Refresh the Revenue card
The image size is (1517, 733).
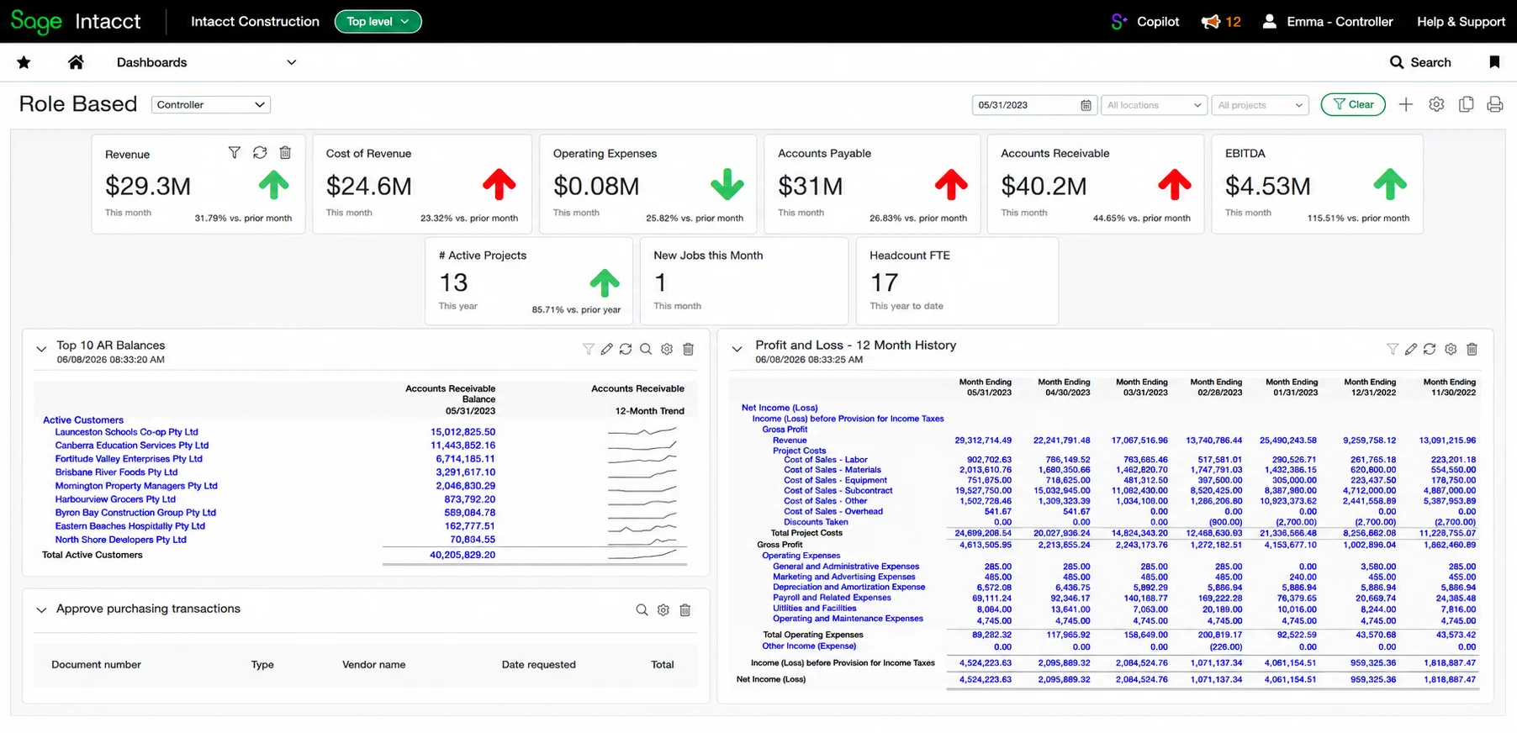(260, 153)
